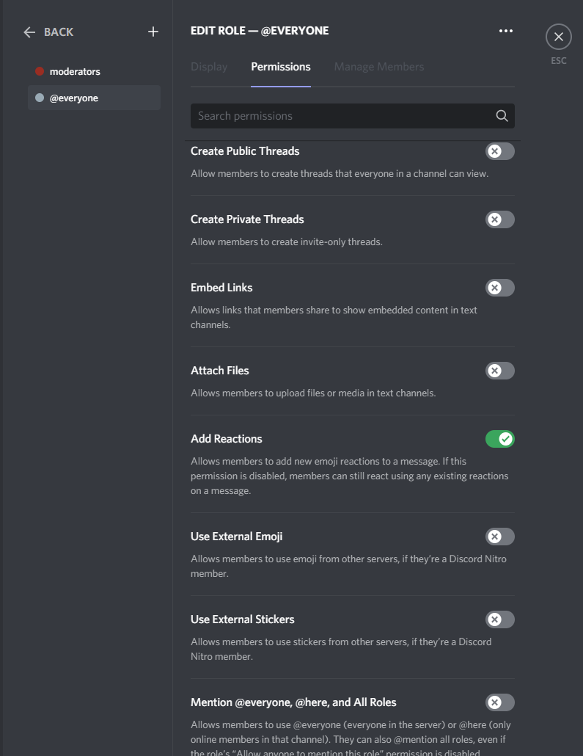Disable the Add Reactions permission
This screenshot has width=583, height=756.
click(x=499, y=439)
